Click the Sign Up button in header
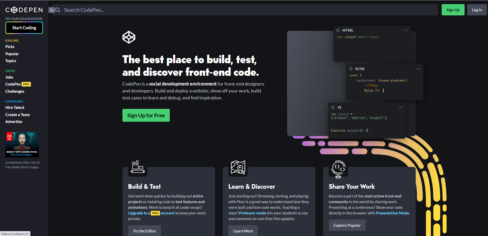488x236 pixels. pyautogui.click(x=453, y=10)
